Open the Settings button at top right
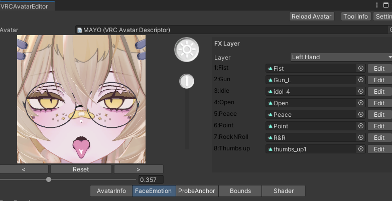 383,17
